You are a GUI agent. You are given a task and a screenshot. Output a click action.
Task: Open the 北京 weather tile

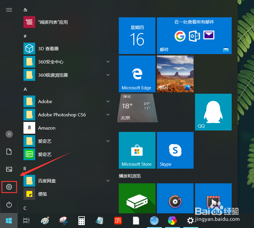click(137, 108)
